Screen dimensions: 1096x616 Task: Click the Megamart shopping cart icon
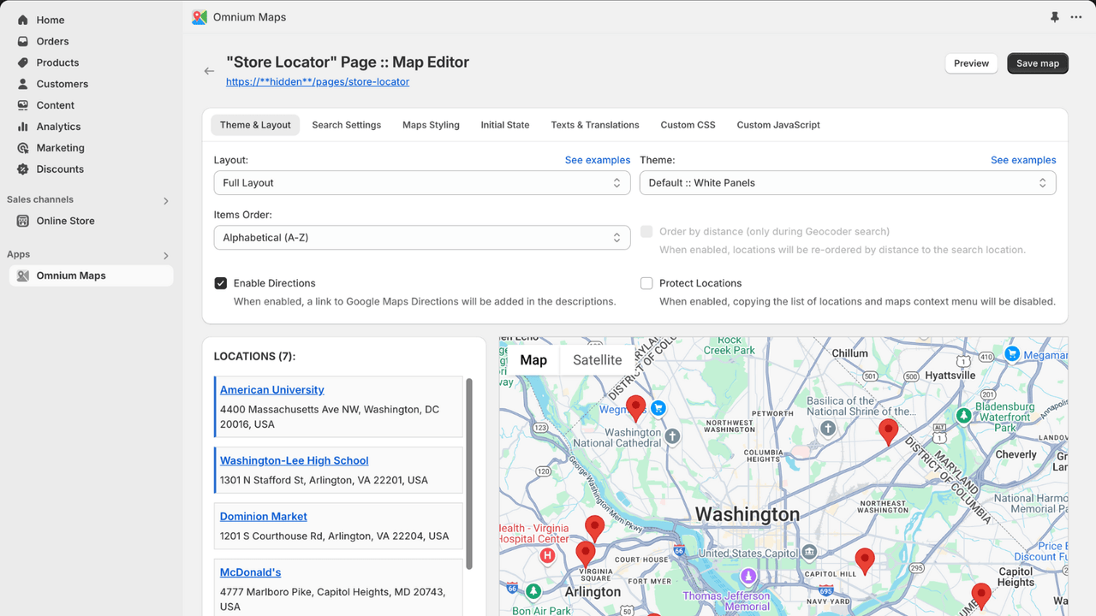[1012, 353]
